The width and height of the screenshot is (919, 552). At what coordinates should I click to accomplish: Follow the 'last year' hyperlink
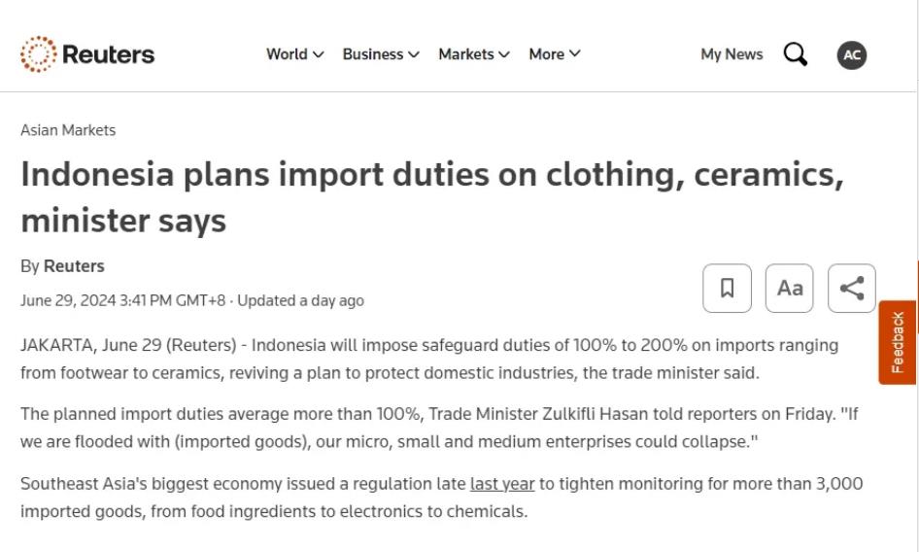point(502,484)
